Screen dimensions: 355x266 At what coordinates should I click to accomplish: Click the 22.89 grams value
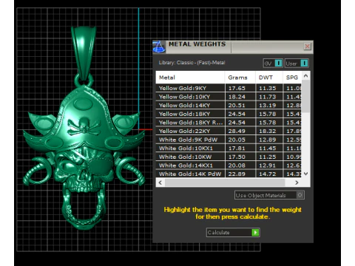237,174
